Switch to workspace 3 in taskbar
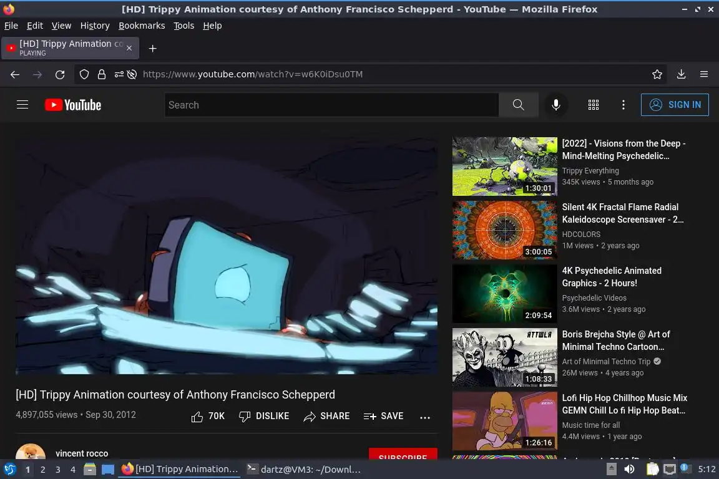Image resolution: width=719 pixels, height=479 pixels. 58,470
